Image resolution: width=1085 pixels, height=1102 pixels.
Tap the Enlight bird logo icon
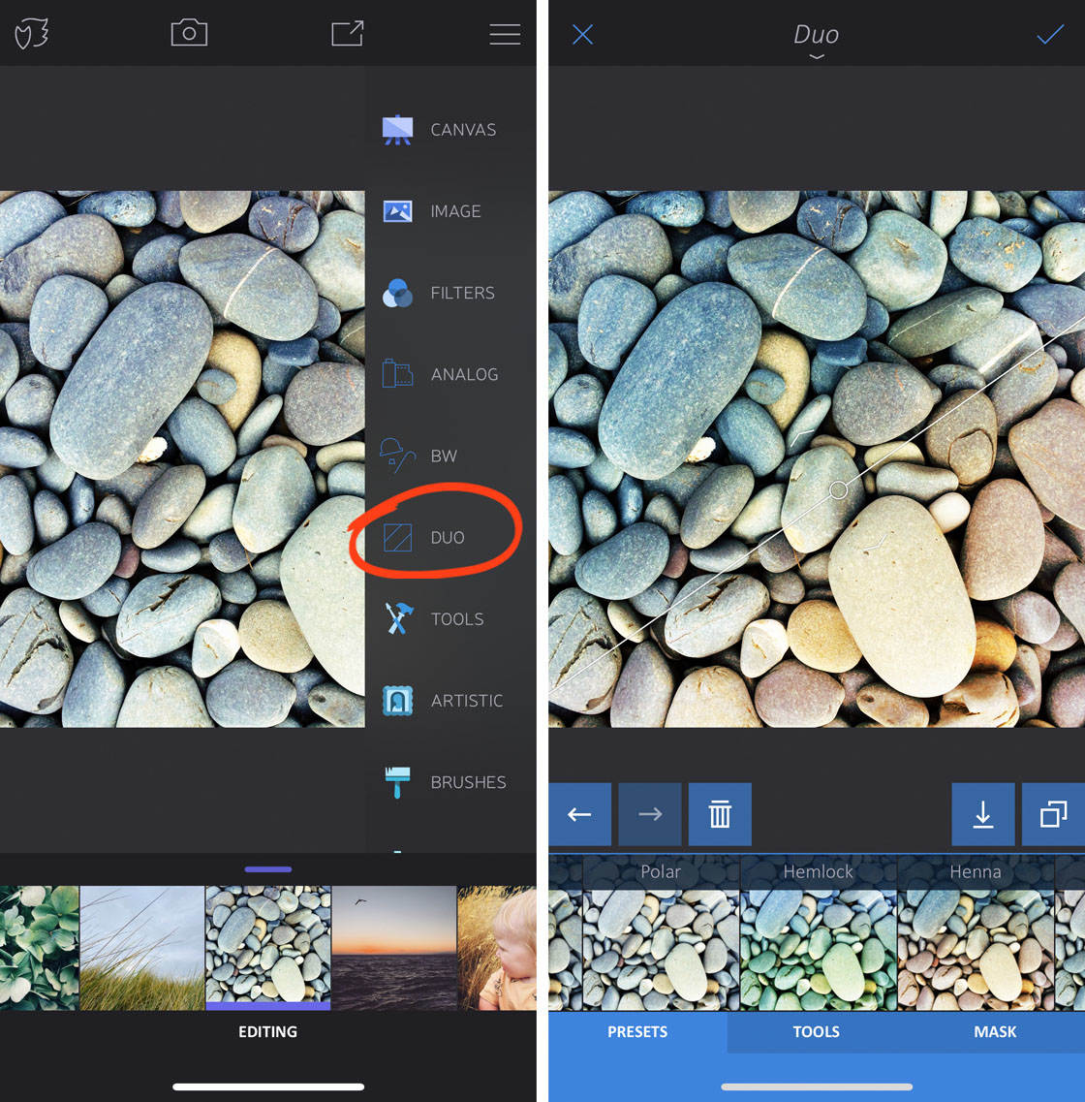click(x=32, y=34)
